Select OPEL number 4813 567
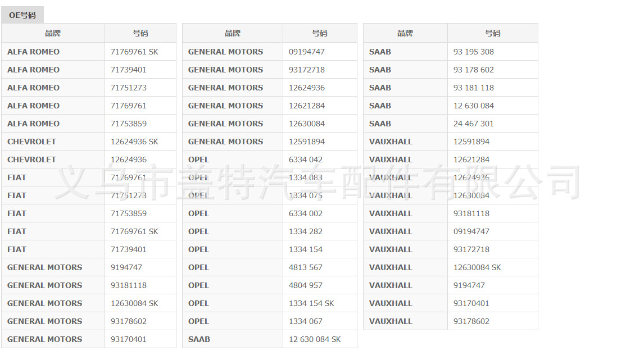This screenshot has width=635, height=351. (x=305, y=267)
